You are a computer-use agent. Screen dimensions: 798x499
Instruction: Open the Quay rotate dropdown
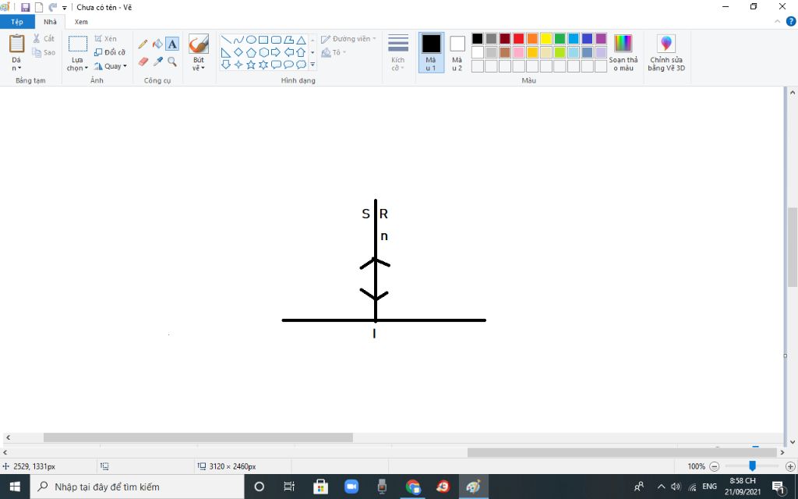[x=110, y=66]
